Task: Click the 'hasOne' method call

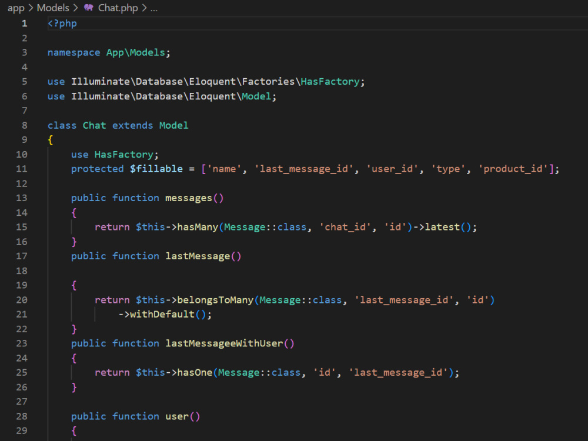Action: [195, 372]
